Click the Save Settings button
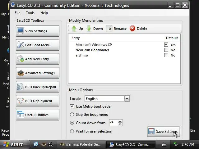 coord(164,132)
